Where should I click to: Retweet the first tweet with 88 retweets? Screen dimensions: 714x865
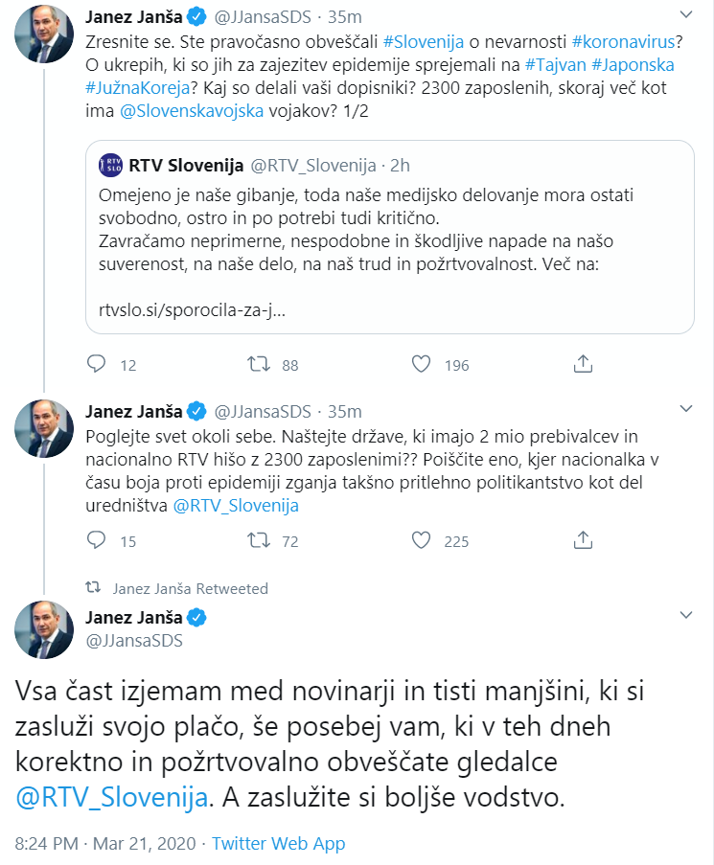[259, 364]
